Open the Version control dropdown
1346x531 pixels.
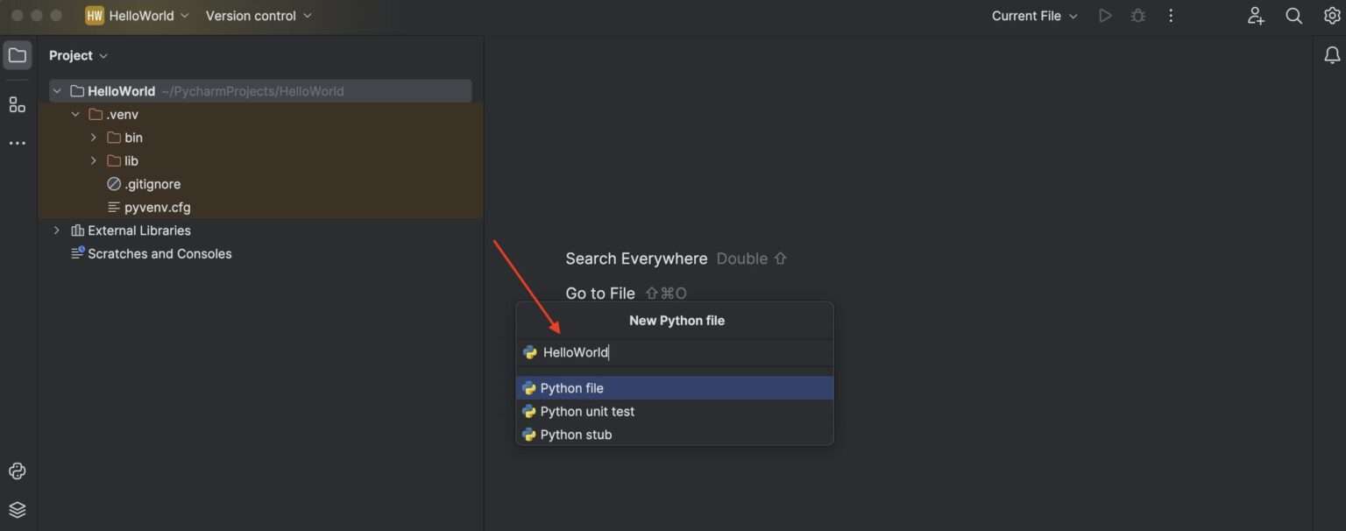tap(259, 16)
